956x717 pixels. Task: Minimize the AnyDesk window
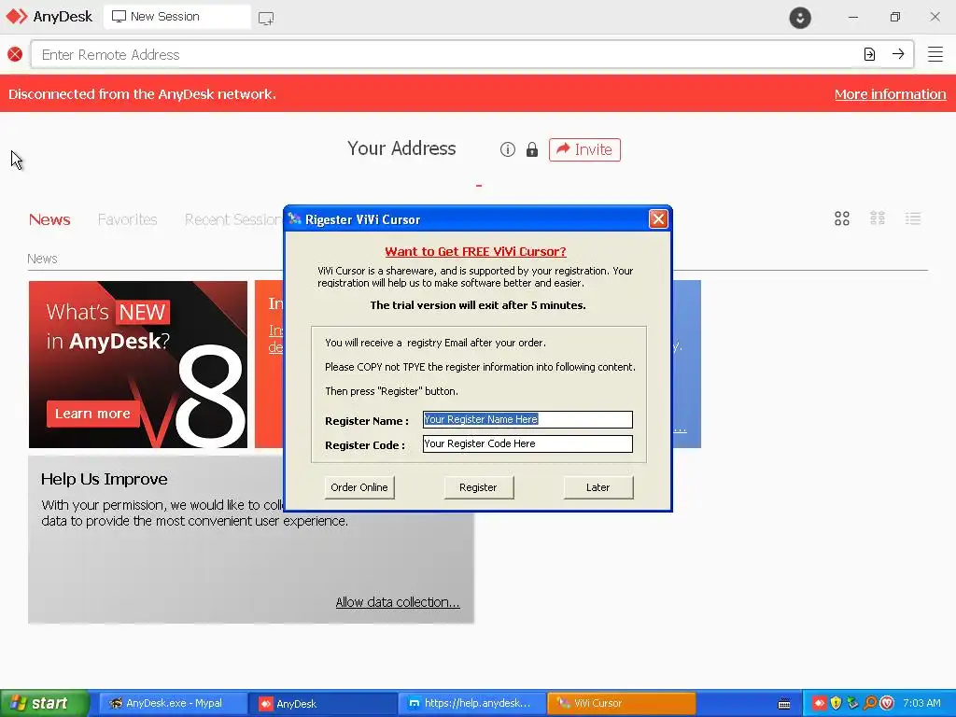pos(853,17)
